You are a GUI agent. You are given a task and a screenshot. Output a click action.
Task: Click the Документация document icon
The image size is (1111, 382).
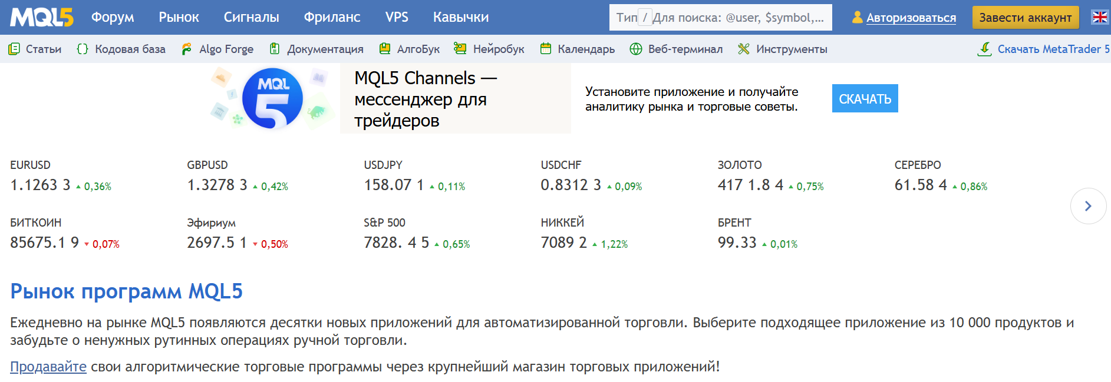pos(275,49)
